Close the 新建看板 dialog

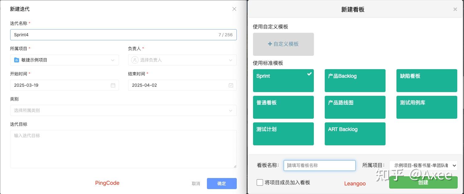coord(455,9)
